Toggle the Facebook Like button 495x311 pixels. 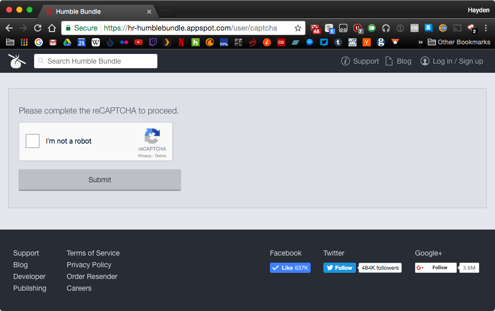pos(290,267)
